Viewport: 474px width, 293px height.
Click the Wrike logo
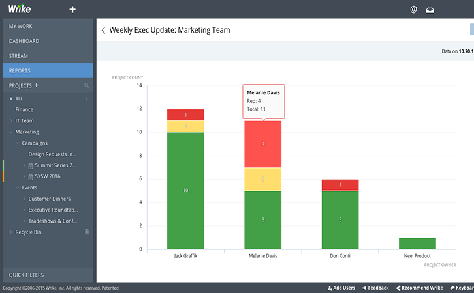click(20, 9)
